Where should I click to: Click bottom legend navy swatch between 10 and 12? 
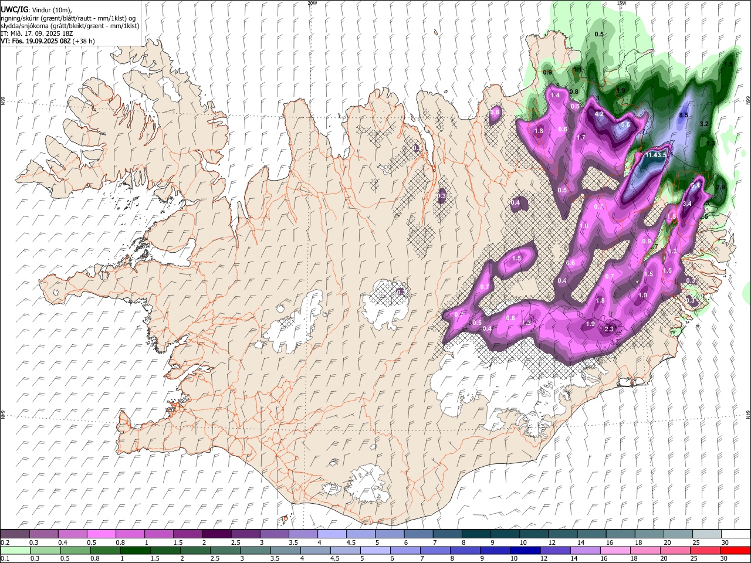524,550
